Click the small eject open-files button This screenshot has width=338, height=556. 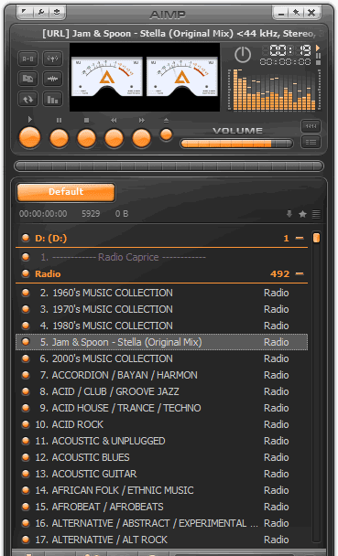(166, 134)
